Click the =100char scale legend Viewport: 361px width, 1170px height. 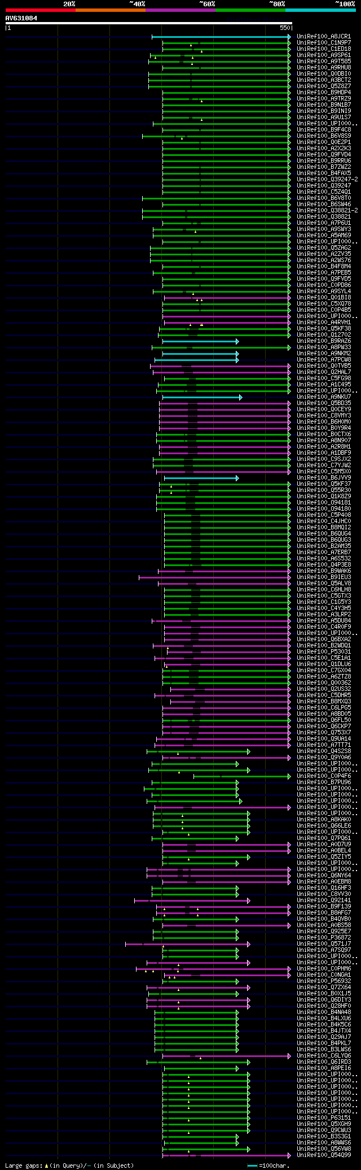[268, 1165]
